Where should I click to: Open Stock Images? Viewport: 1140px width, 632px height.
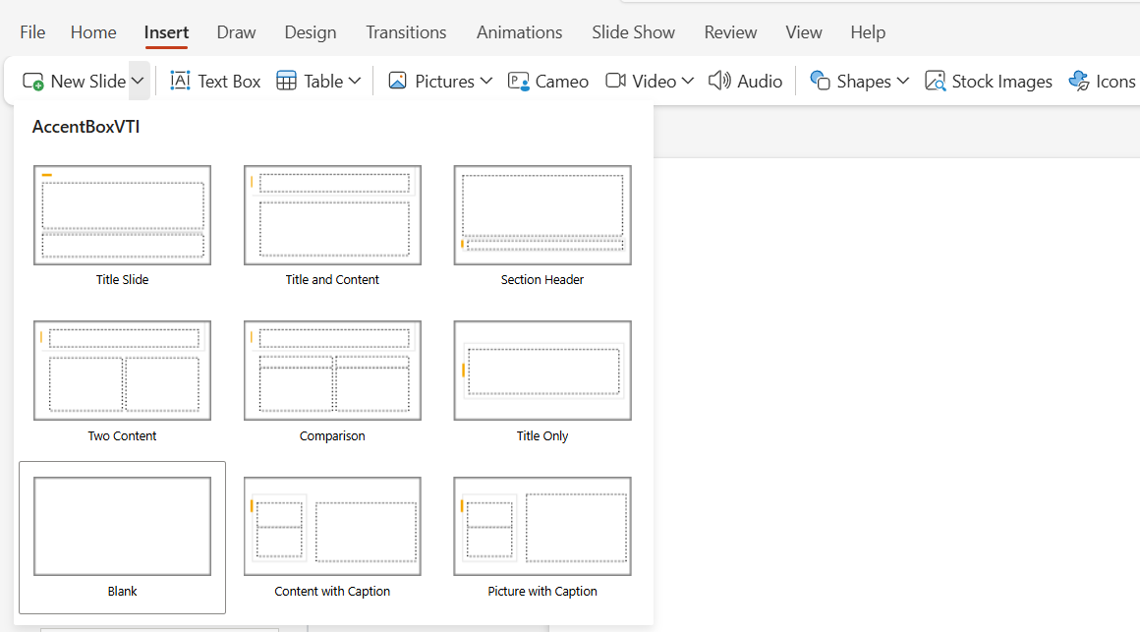[x=989, y=81]
